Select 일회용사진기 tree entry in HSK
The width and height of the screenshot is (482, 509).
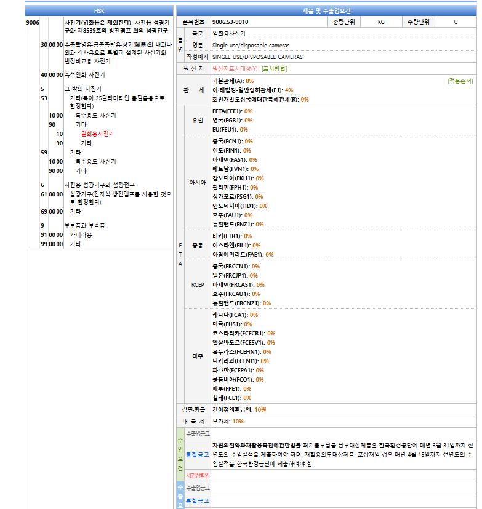(97, 134)
